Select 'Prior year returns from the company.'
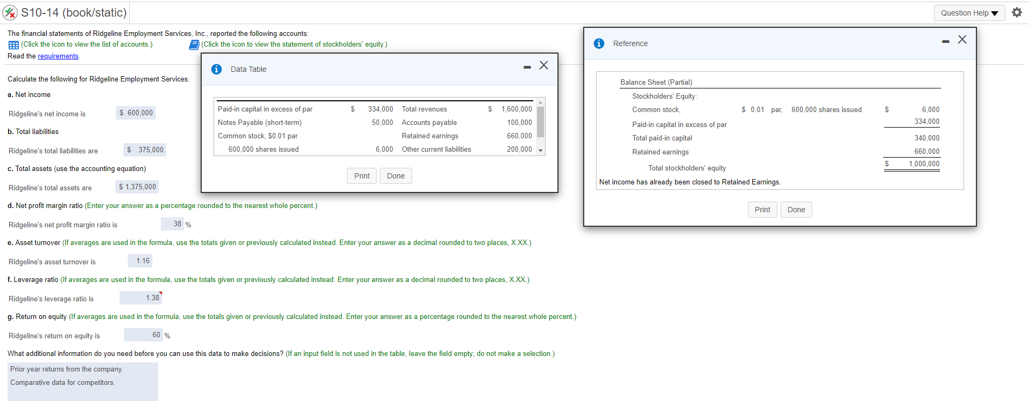Screen dimensions: 1029x401 [x=67, y=369]
